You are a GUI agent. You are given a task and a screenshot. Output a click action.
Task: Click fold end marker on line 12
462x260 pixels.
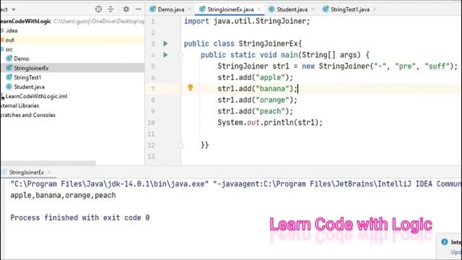(181, 145)
